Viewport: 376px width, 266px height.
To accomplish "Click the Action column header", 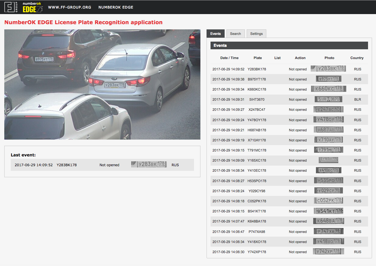I will point(300,58).
